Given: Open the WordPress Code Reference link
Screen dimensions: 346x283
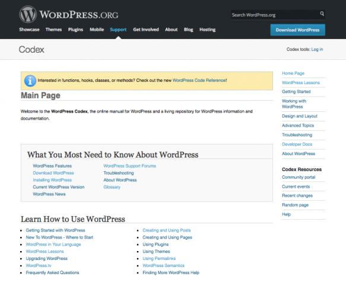Looking at the screenshot, I should click(199, 81).
